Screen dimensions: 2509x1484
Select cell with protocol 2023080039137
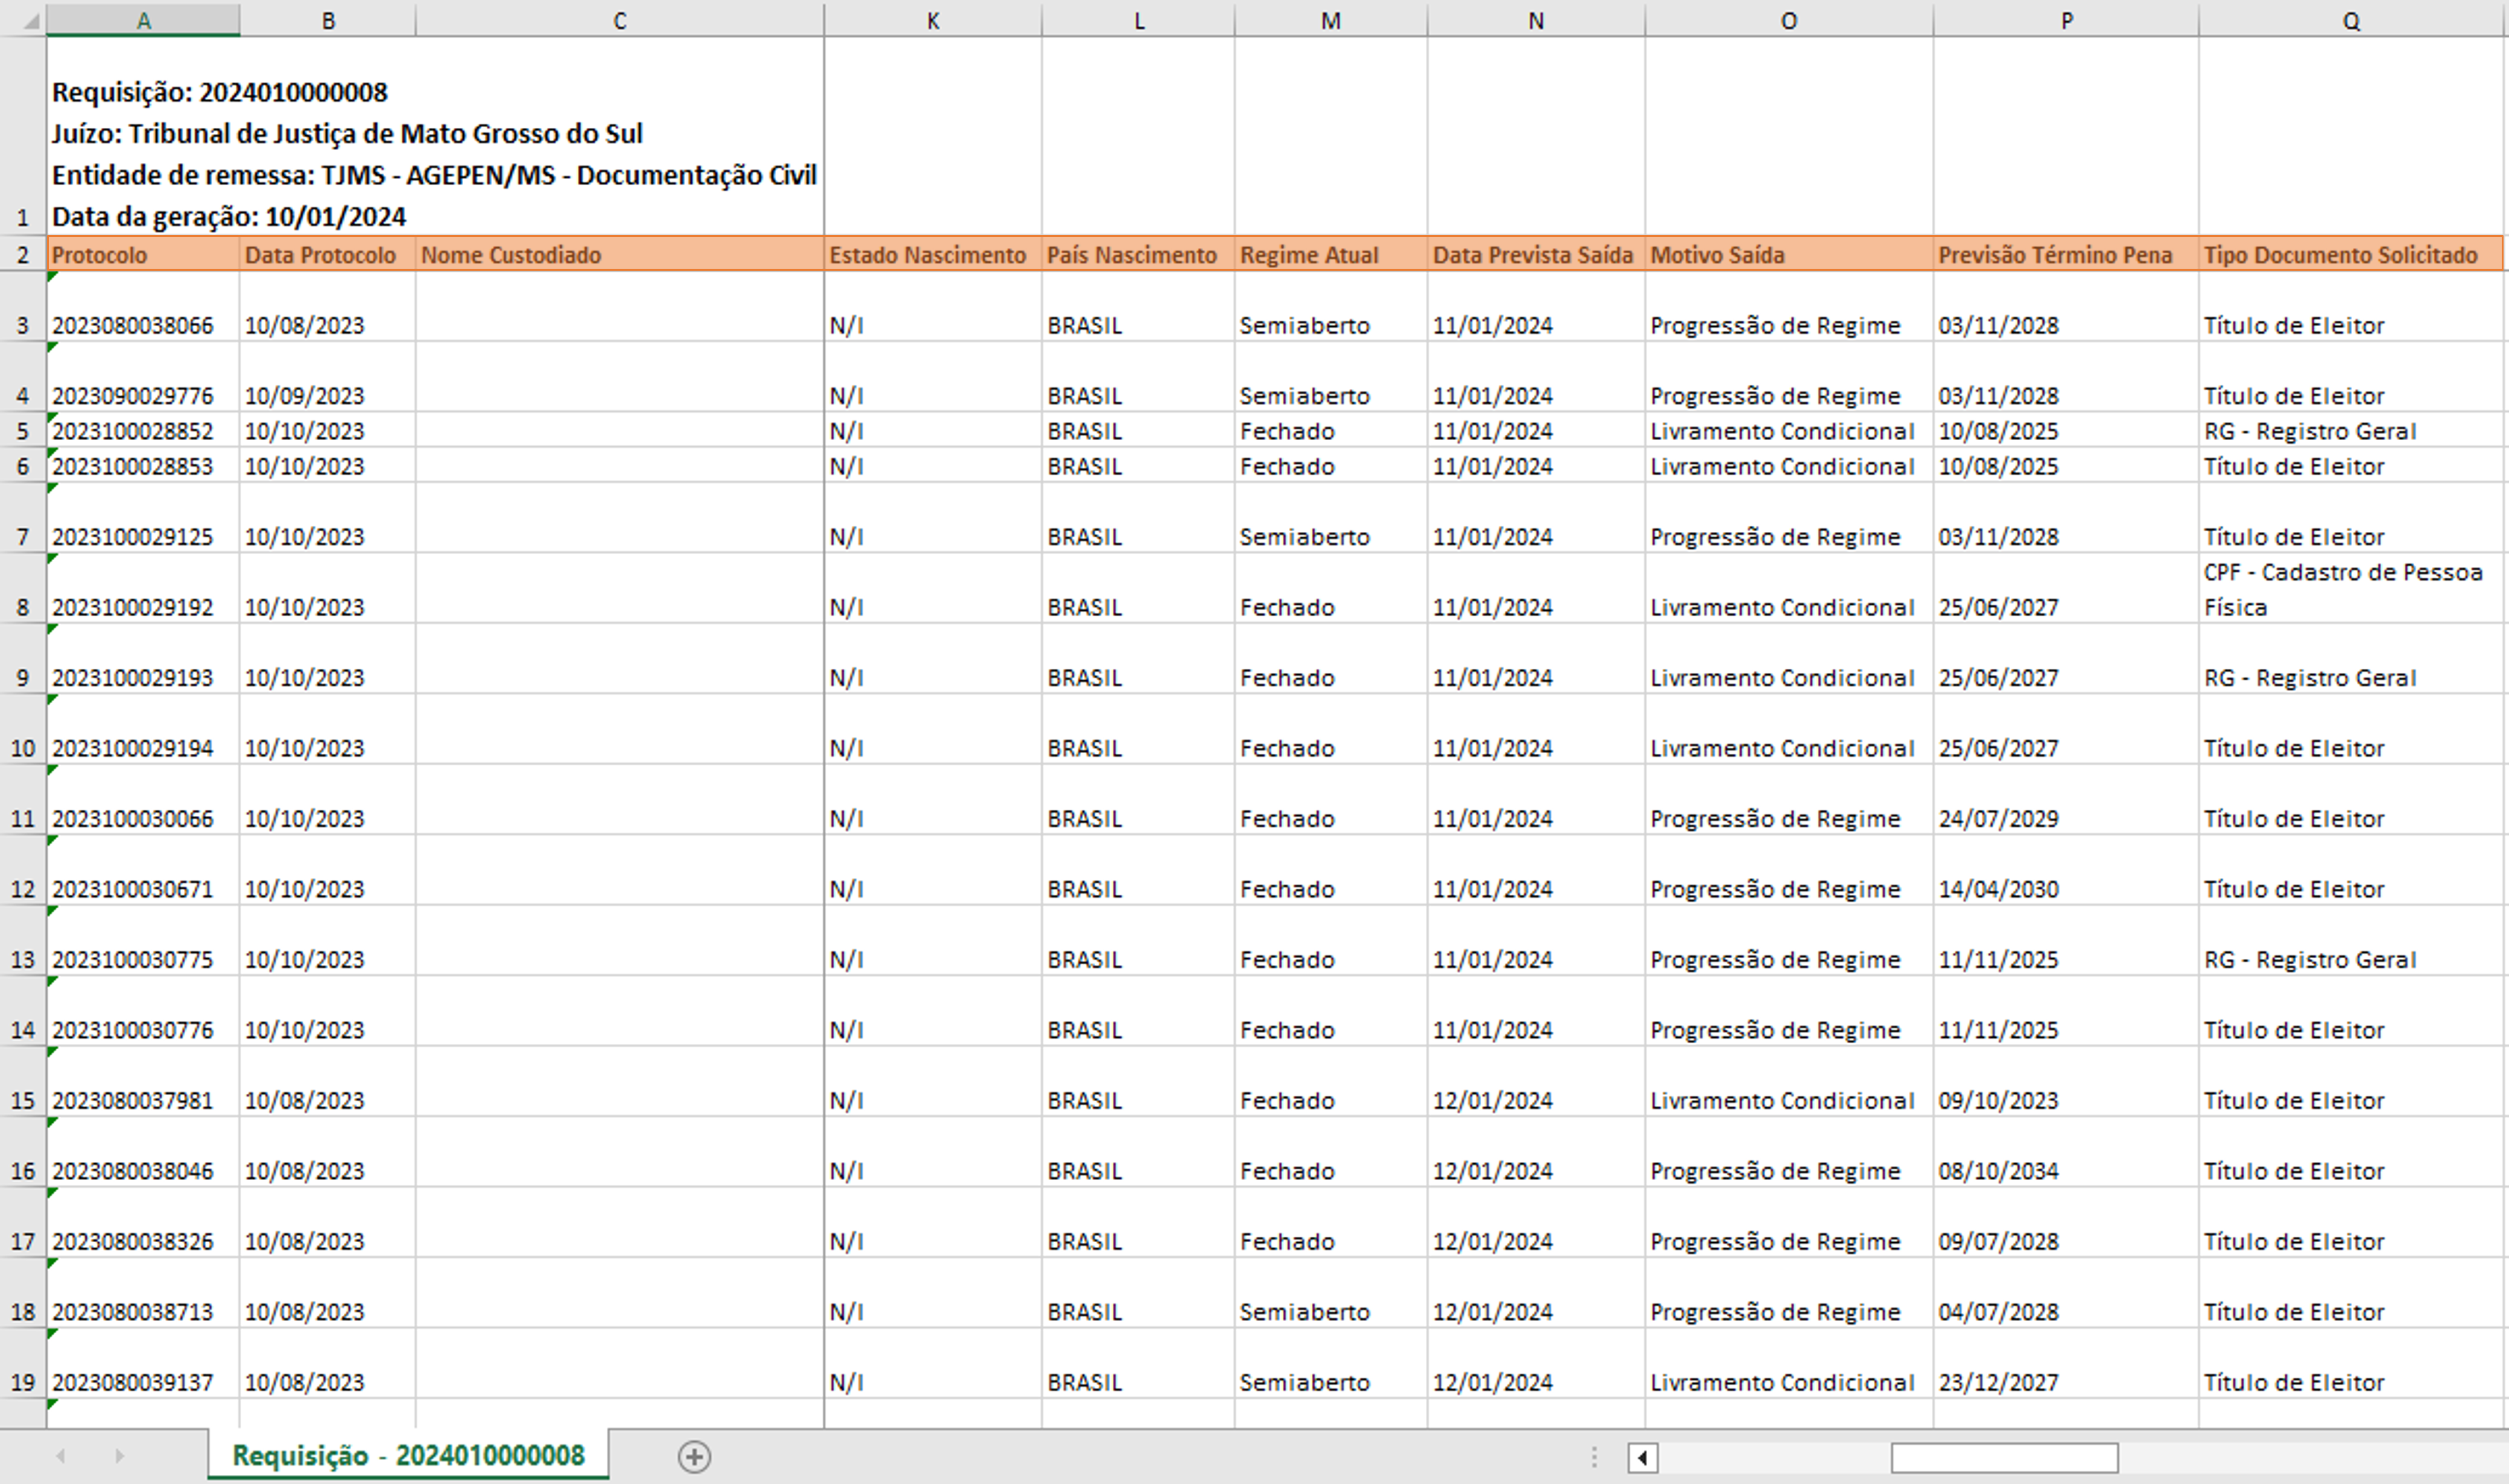pyautogui.click(x=143, y=1363)
